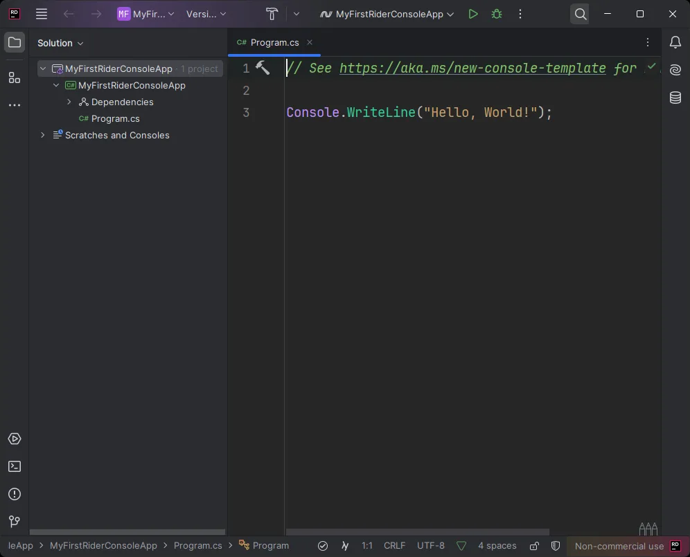Screen dimensions: 690x557
Task: Click the Build hammer icon in toolbar
Action: pos(272,14)
